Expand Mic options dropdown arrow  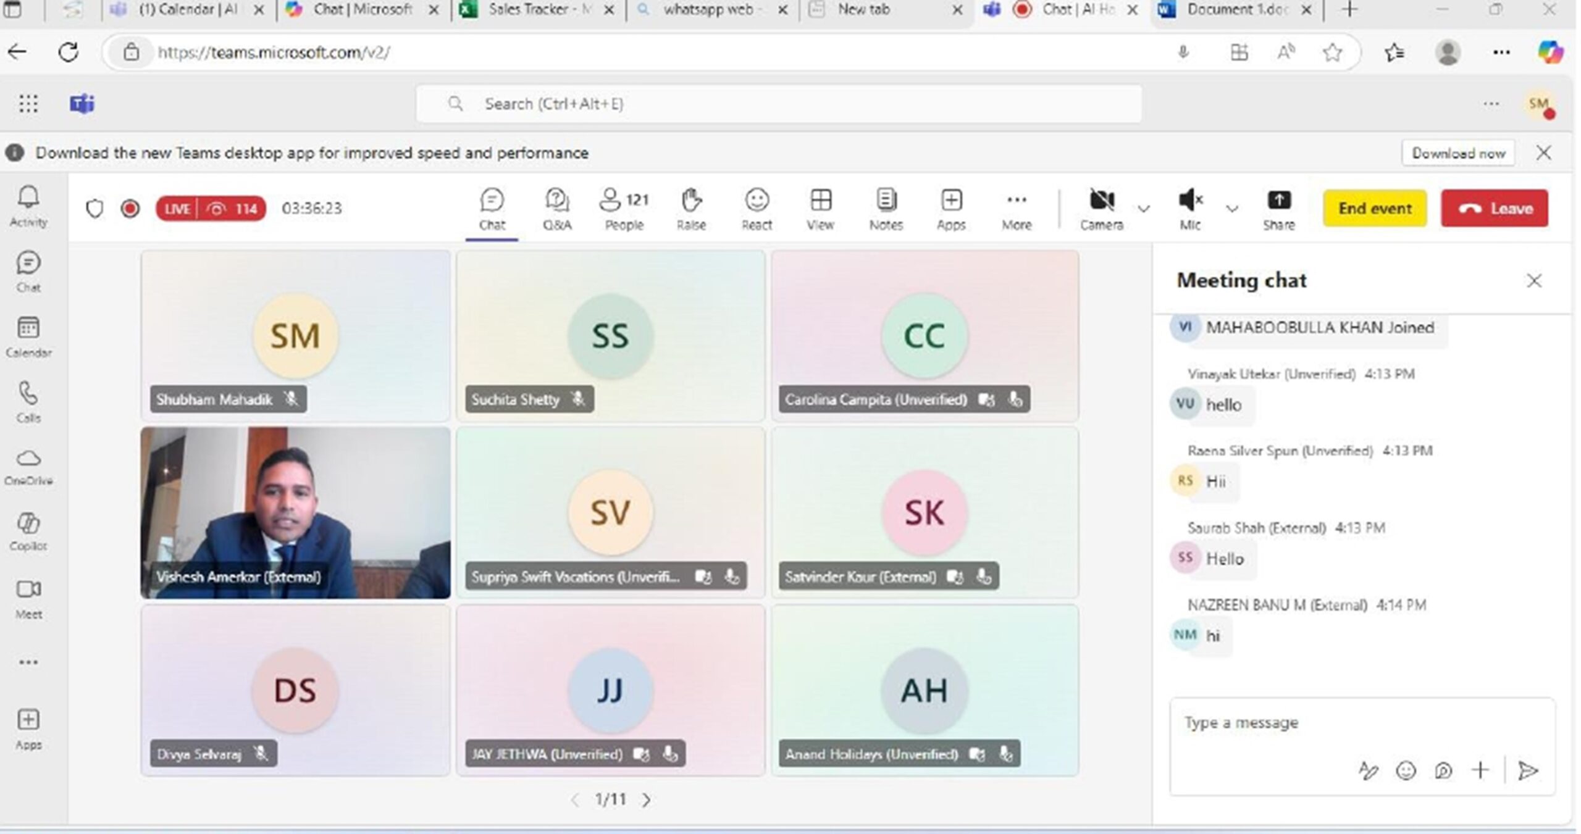1232,209
